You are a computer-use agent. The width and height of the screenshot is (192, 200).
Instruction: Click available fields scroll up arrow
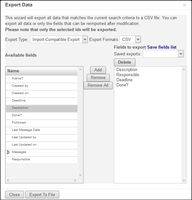pos(80,70)
